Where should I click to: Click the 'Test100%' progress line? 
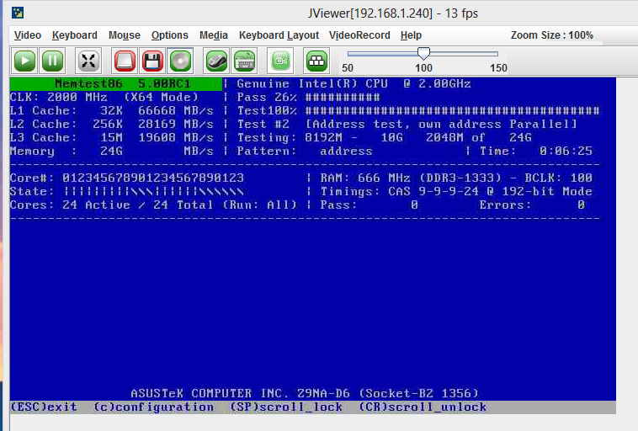tap(418, 111)
